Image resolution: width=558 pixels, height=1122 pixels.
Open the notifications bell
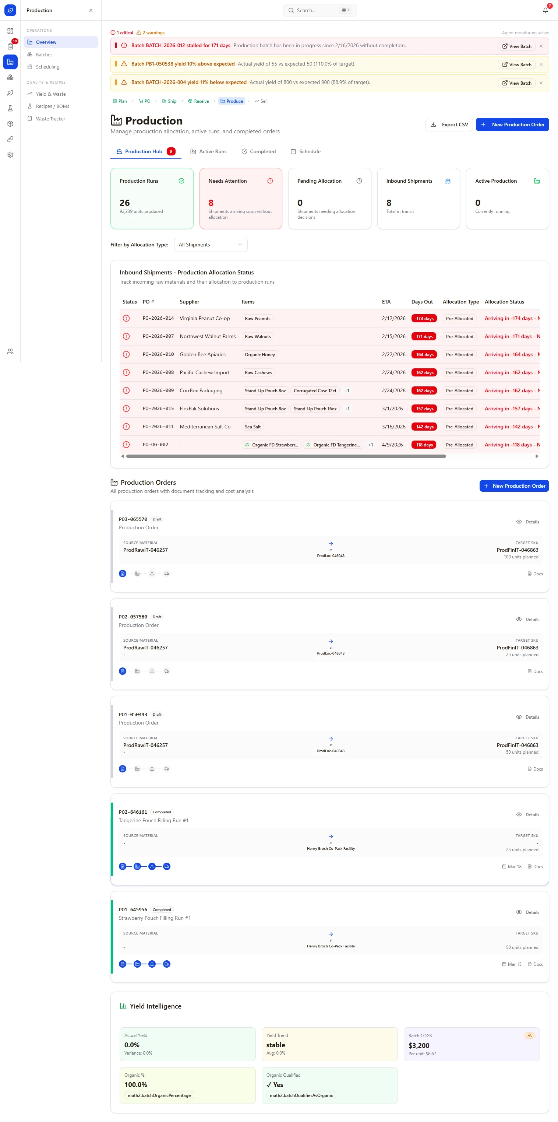[x=545, y=10]
